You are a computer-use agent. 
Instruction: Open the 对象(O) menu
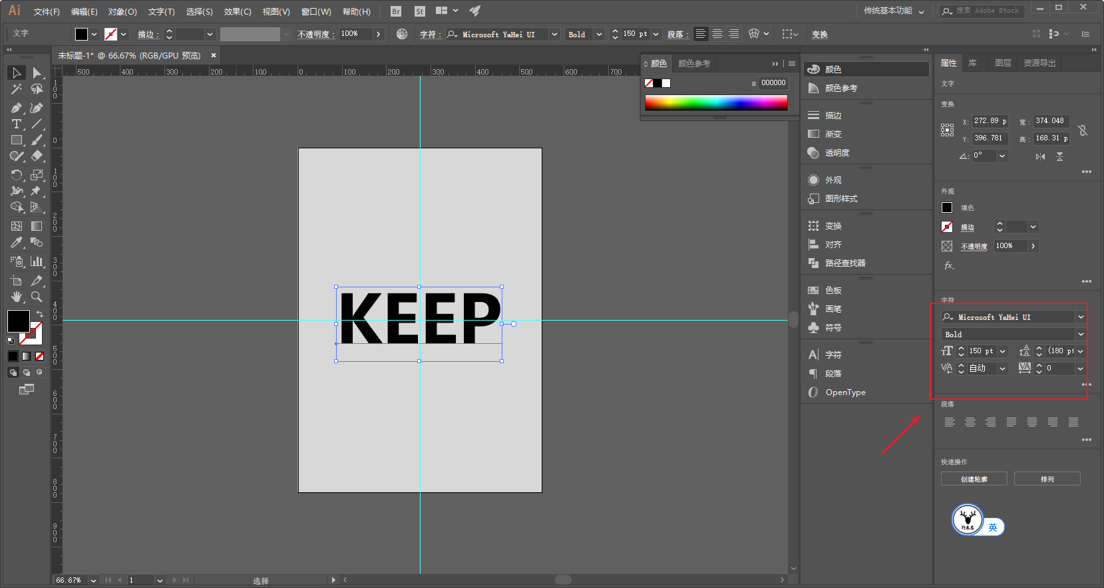pyautogui.click(x=122, y=12)
